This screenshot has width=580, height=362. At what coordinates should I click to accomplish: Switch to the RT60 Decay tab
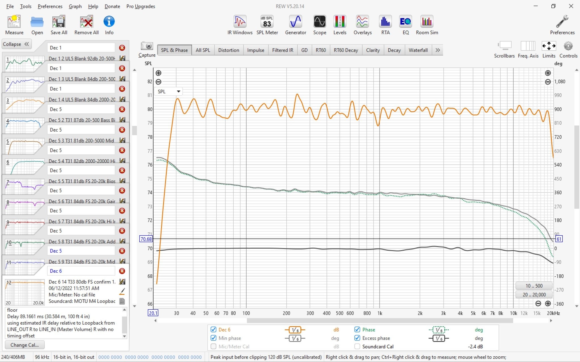pyautogui.click(x=346, y=50)
